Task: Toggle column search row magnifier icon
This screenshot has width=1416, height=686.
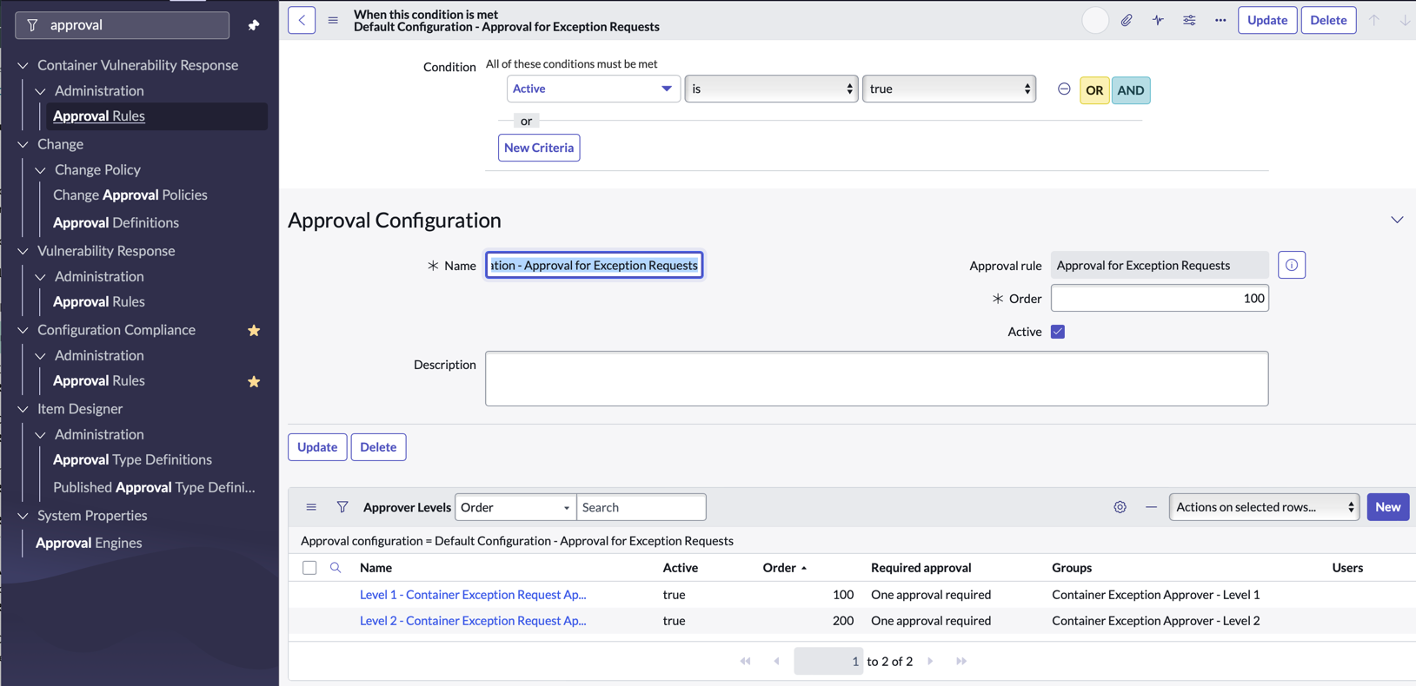Action: (x=336, y=568)
